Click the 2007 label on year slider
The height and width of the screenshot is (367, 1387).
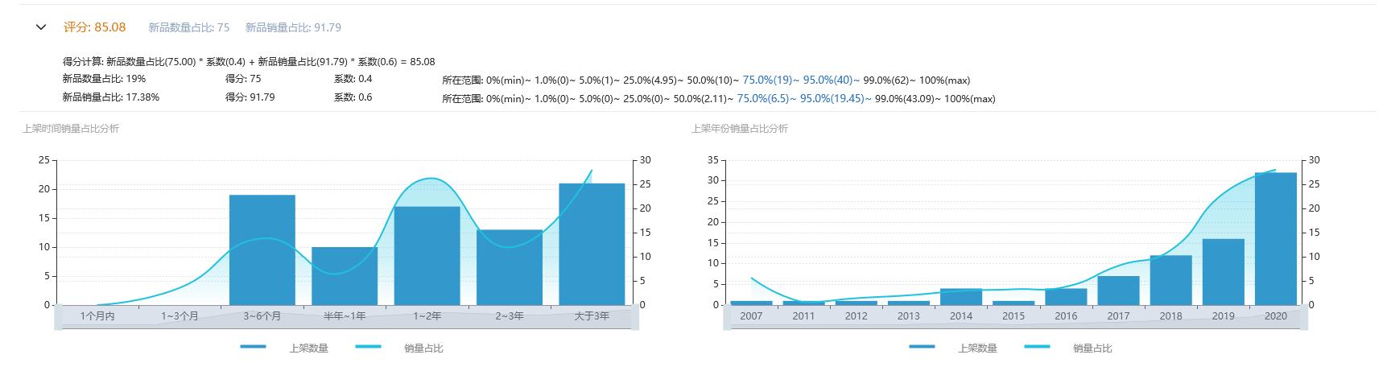(750, 316)
